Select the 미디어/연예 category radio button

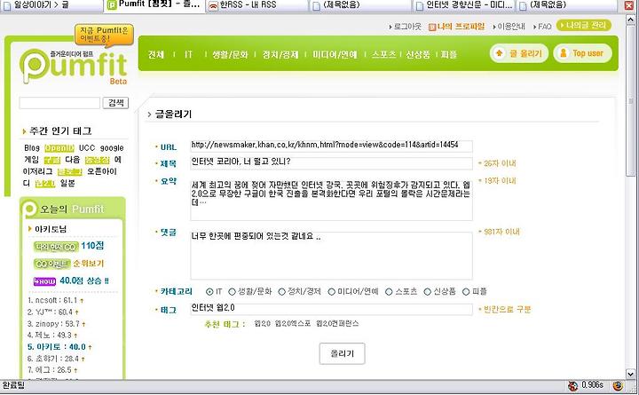tap(331, 291)
